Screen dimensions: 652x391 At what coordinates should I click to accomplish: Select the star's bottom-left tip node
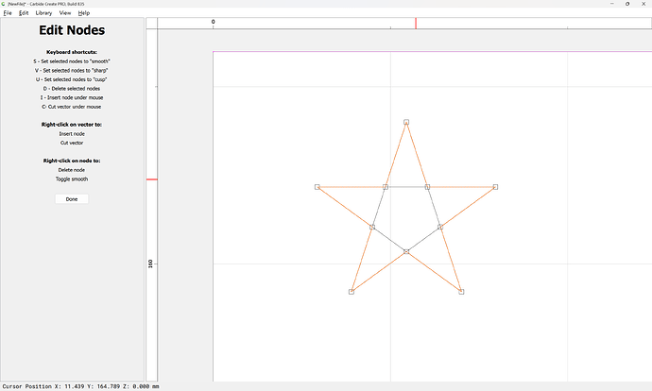point(352,292)
